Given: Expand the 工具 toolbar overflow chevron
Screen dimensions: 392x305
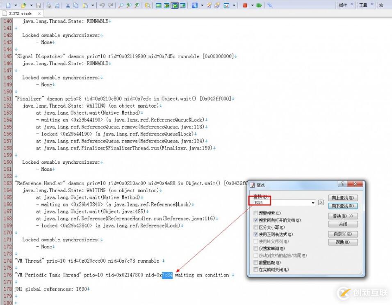Looking at the screenshot, I should pyautogui.click(x=372, y=5).
